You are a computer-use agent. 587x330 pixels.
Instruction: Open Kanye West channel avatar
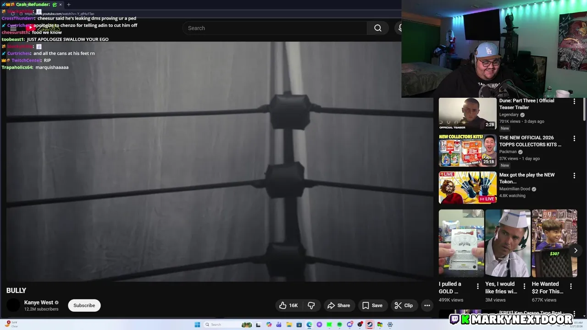point(13,305)
